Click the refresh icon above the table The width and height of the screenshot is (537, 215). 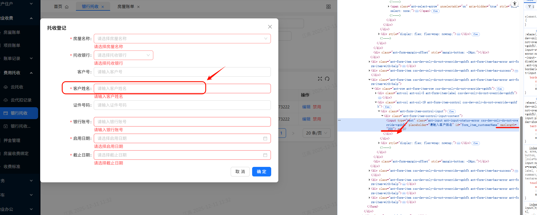[327, 79]
